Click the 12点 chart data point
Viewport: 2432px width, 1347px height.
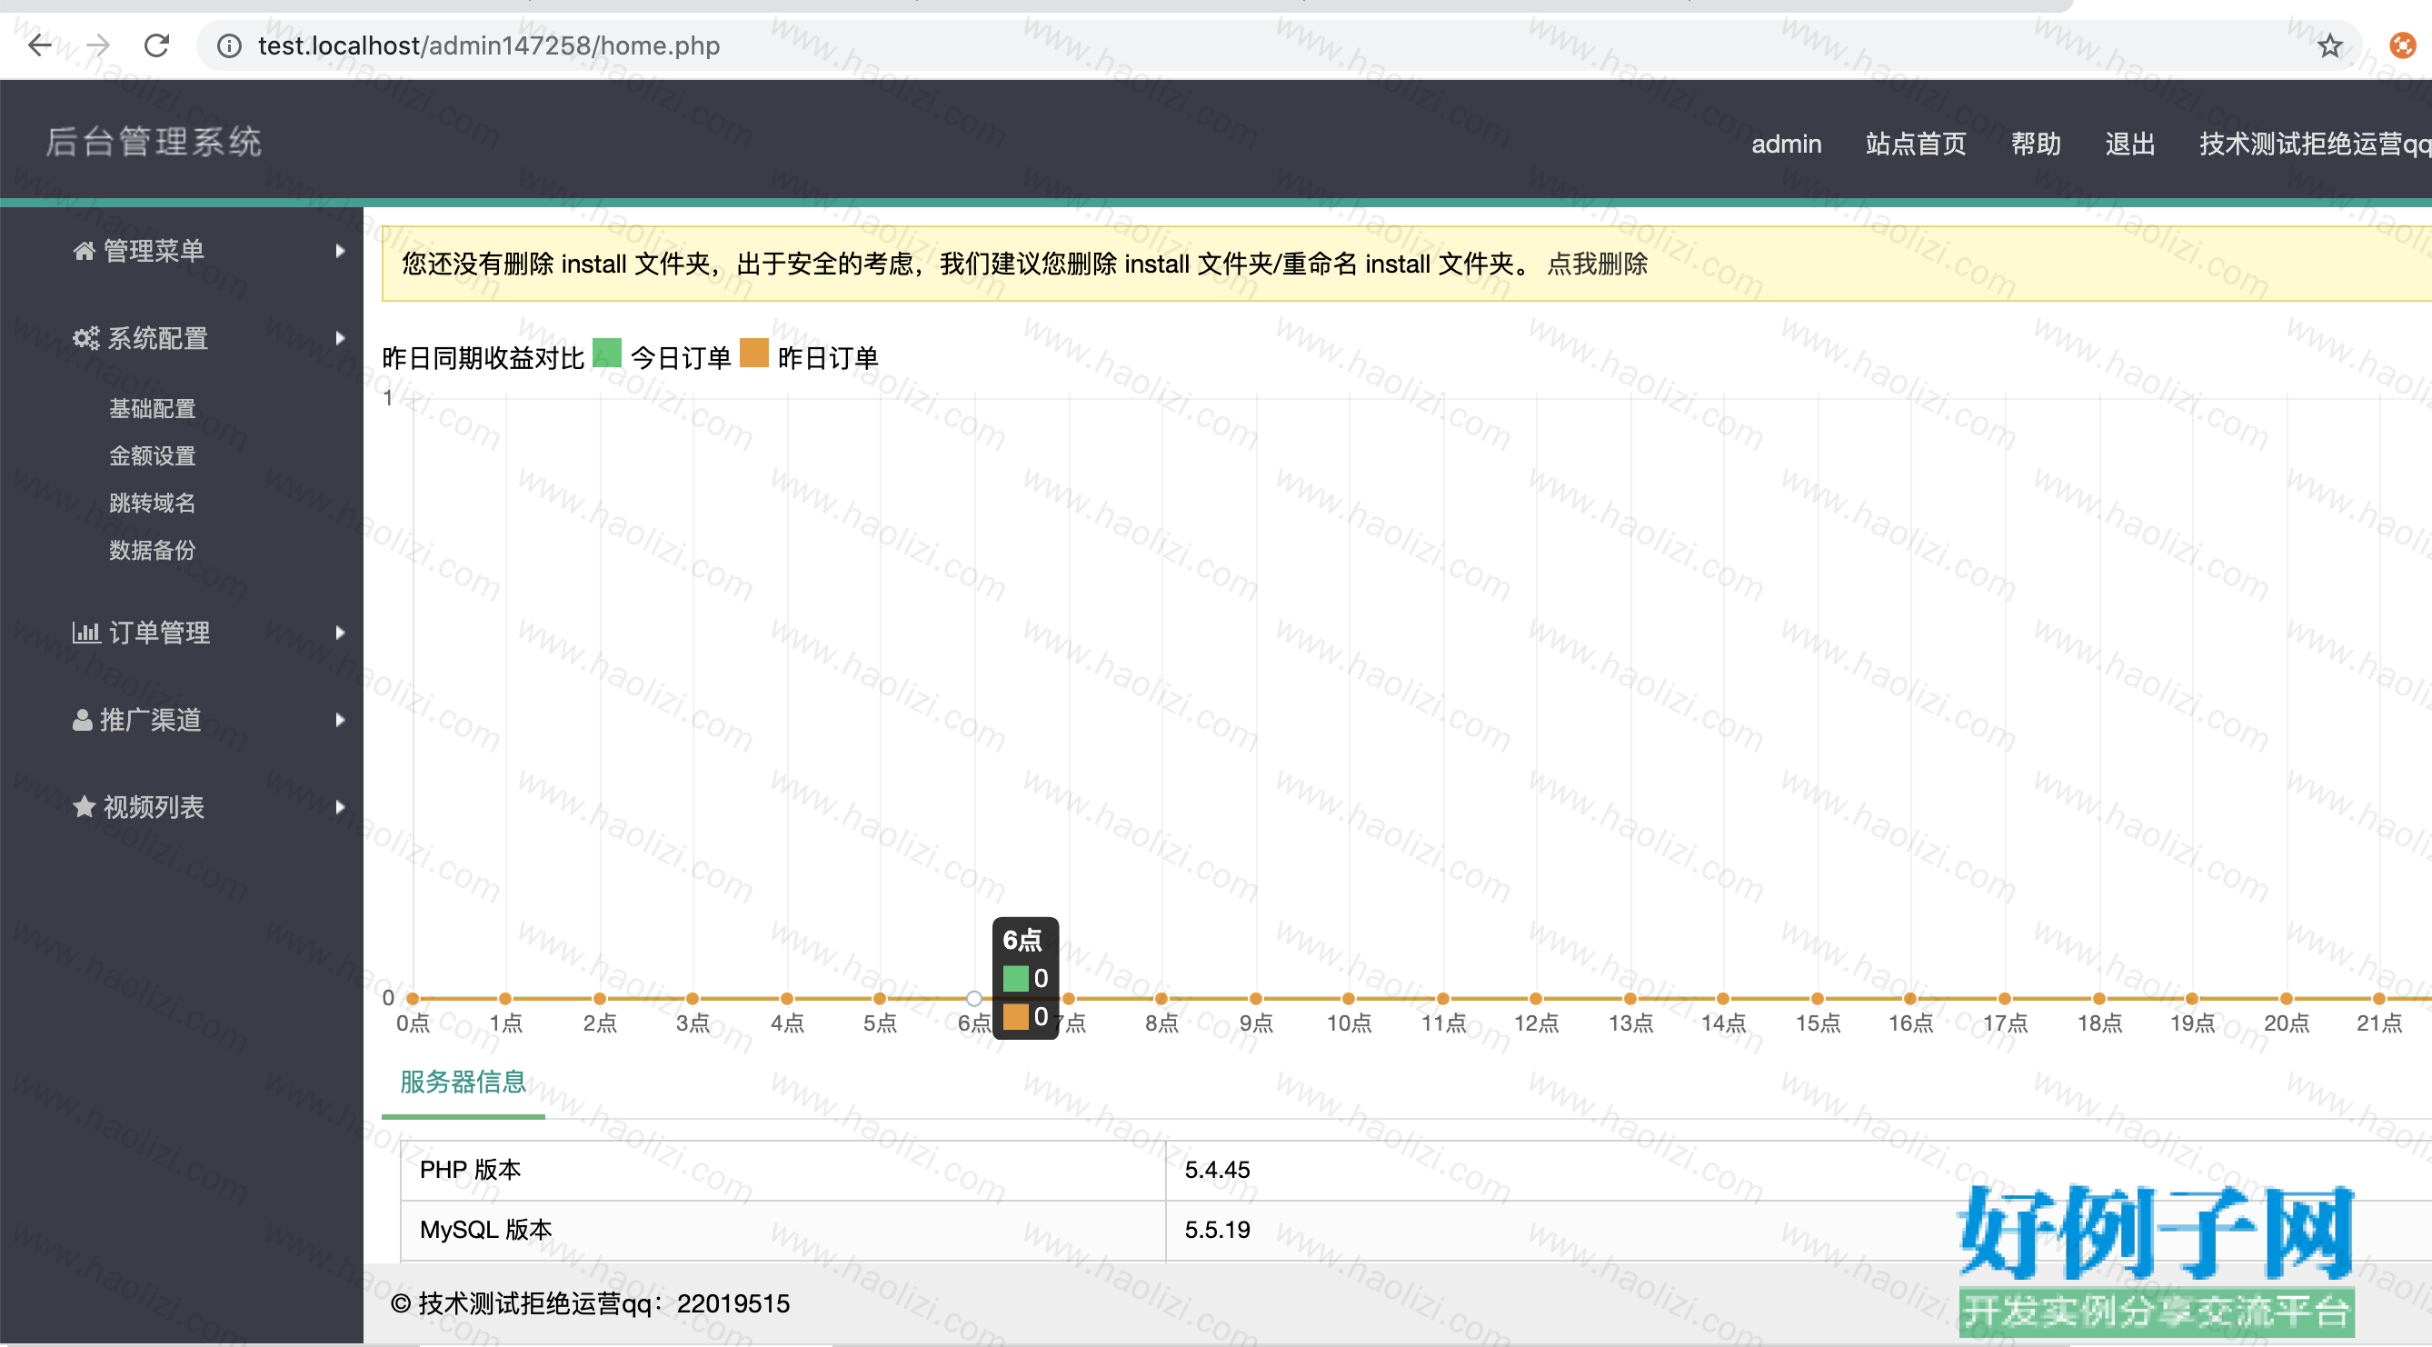1536,999
